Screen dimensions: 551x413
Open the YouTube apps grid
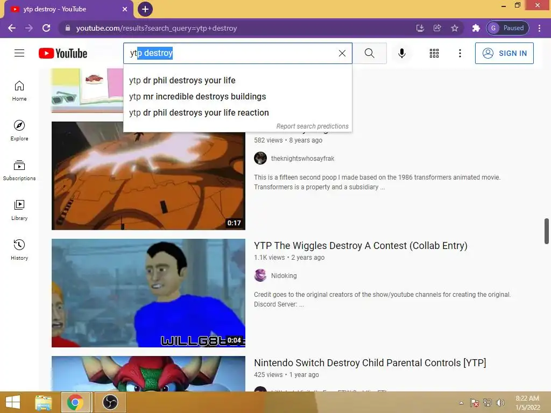(434, 53)
